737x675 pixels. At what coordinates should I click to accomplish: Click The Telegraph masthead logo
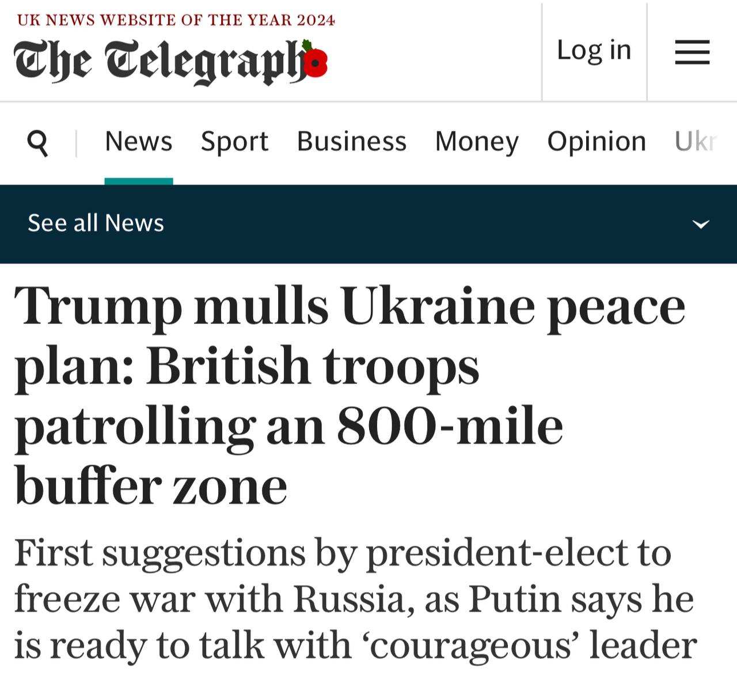(161, 61)
